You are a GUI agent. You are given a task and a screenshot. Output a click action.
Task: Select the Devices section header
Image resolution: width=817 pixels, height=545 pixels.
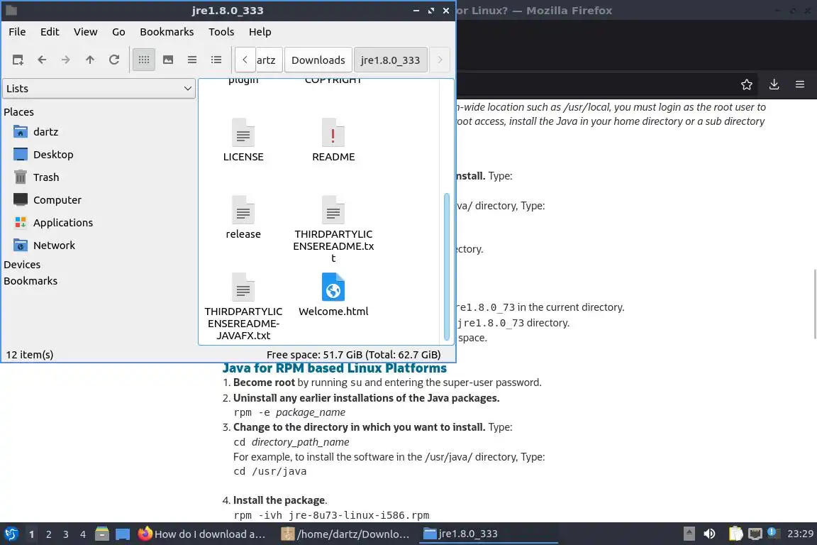click(x=22, y=265)
